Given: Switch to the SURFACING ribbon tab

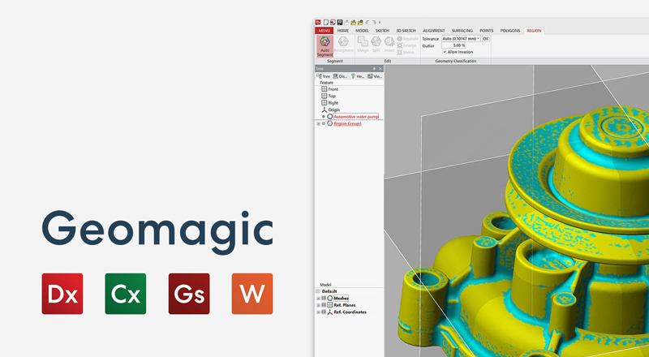Looking at the screenshot, I should tap(462, 31).
